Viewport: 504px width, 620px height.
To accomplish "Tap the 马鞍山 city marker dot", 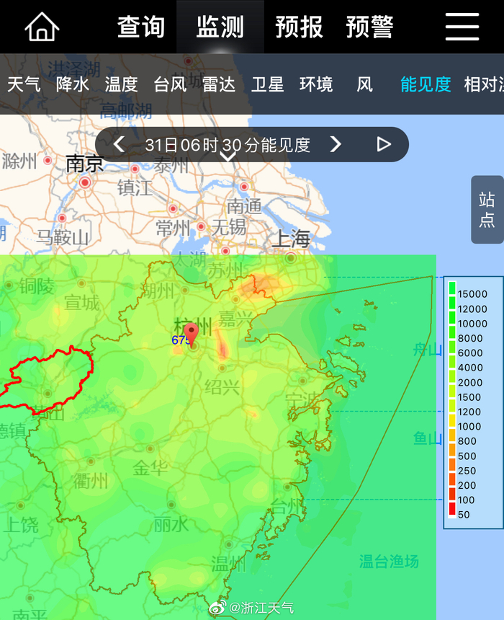I will point(62,218).
